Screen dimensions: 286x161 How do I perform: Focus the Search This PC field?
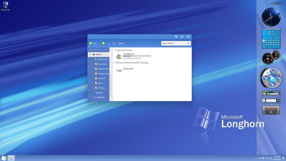click(176, 43)
